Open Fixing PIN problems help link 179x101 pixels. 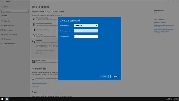click(160, 22)
